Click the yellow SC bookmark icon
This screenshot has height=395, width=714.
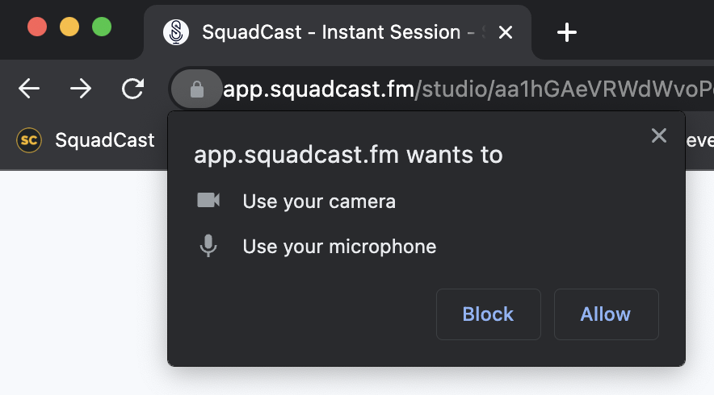point(29,140)
